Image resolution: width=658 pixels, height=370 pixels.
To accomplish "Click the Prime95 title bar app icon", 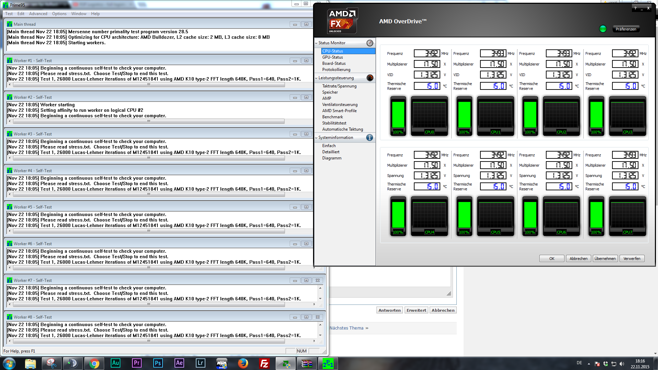I will pyautogui.click(x=5, y=5).
